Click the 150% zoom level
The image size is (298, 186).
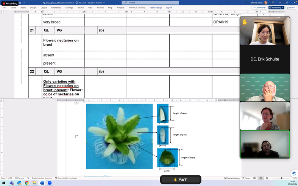pyautogui.click(x=294, y=178)
